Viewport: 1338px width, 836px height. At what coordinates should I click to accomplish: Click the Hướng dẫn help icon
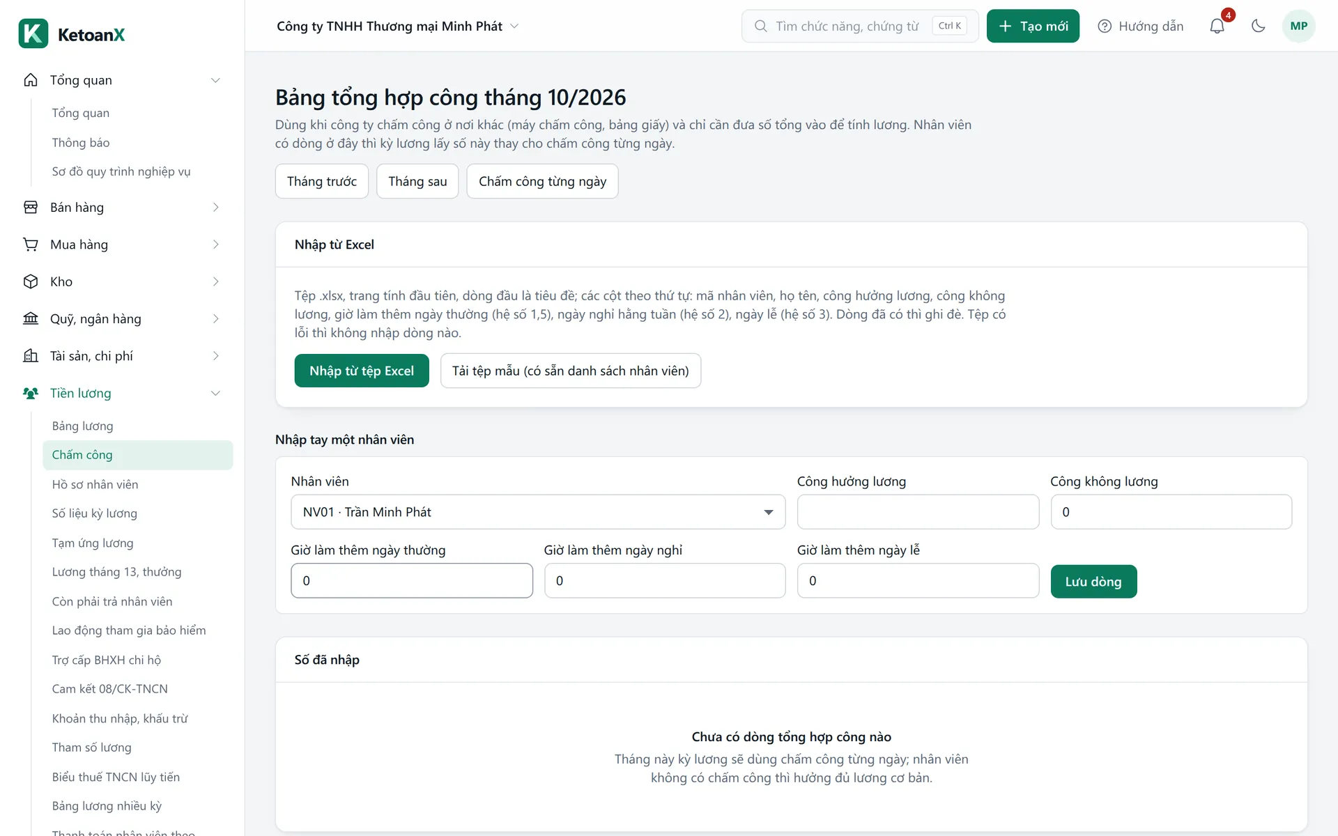tap(1105, 26)
